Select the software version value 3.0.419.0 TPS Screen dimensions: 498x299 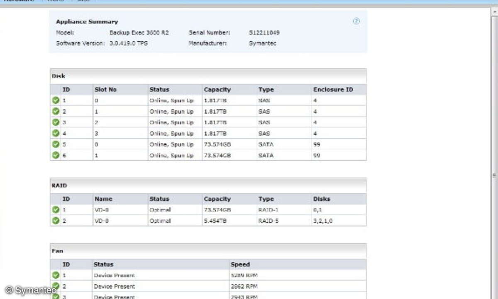click(129, 43)
